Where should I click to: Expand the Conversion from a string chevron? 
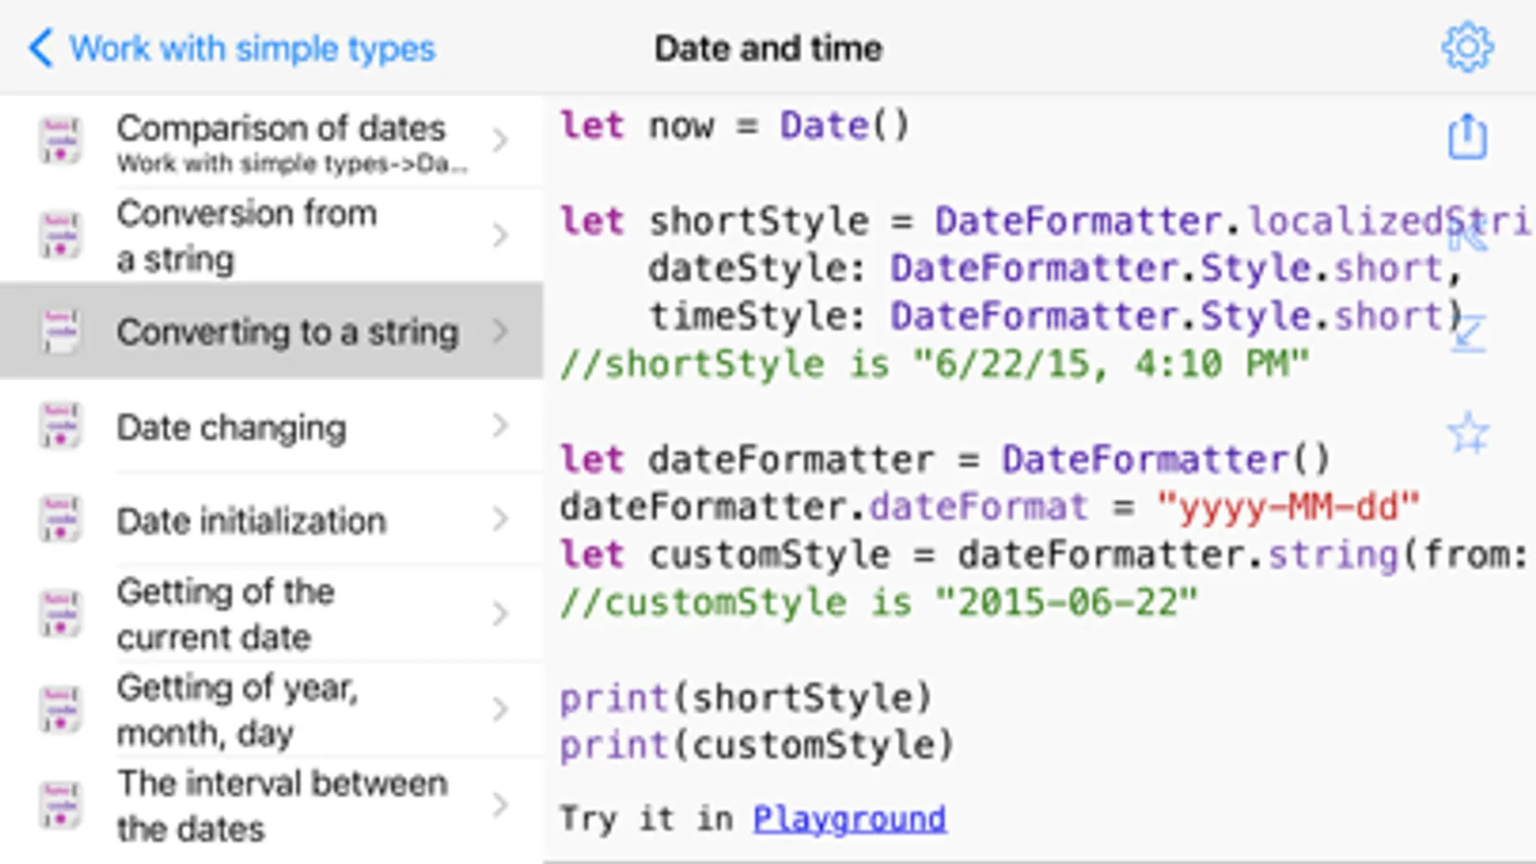pyautogui.click(x=500, y=235)
